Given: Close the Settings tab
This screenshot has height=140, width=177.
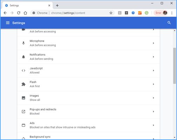Looking at the screenshot, I should pos(49,6).
